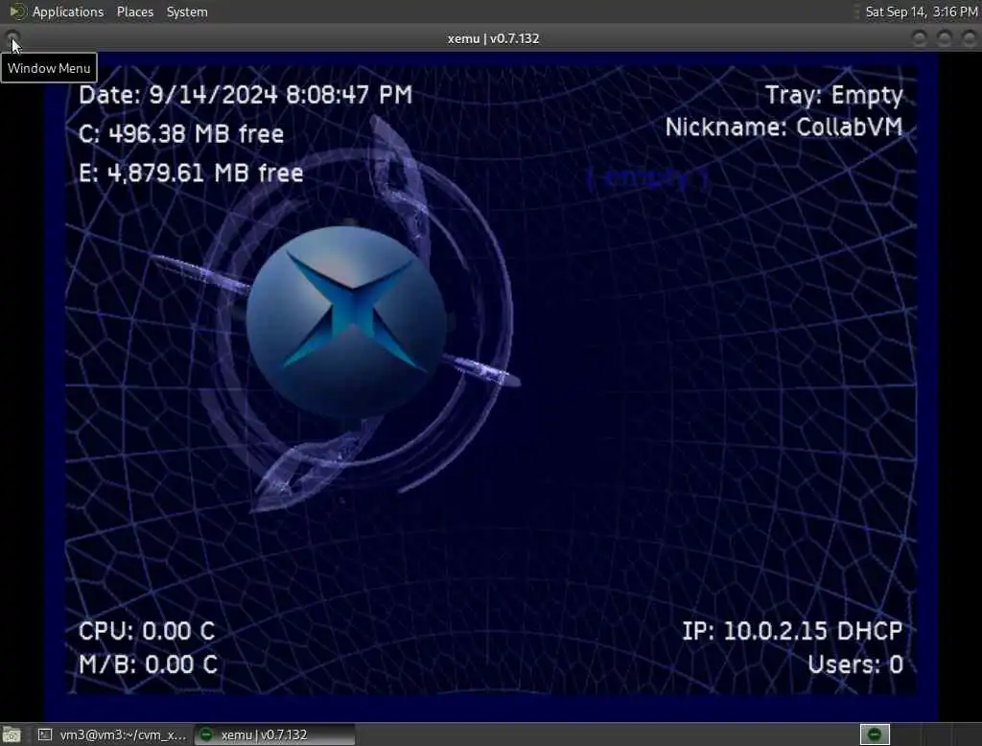
Task: Minimize the xemu window
Action: tap(920, 39)
